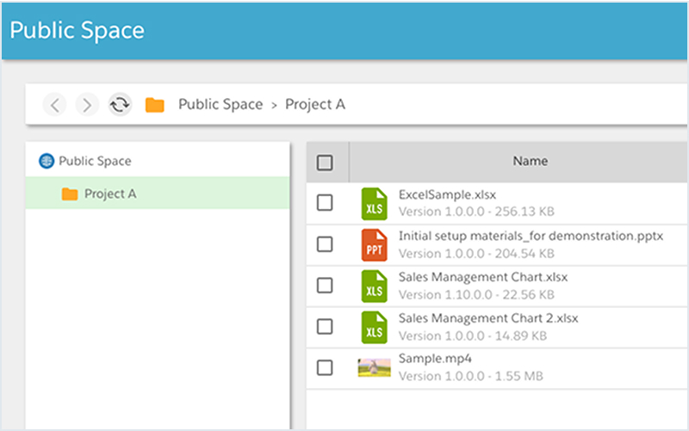Refresh the folder listing
This screenshot has height=431, width=689.
120,105
